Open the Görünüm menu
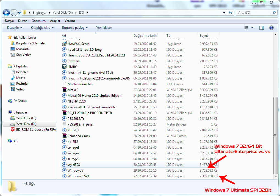The width and height of the screenshot is (280, 196). click(x=38, y=21)
